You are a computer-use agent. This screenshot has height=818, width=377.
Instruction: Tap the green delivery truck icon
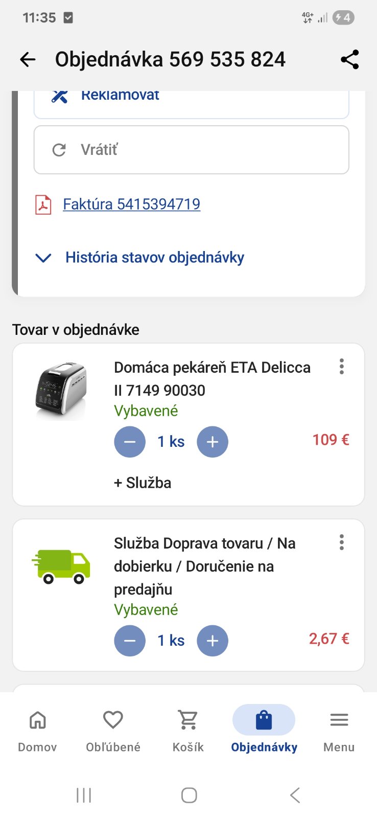tap(61, 566)
